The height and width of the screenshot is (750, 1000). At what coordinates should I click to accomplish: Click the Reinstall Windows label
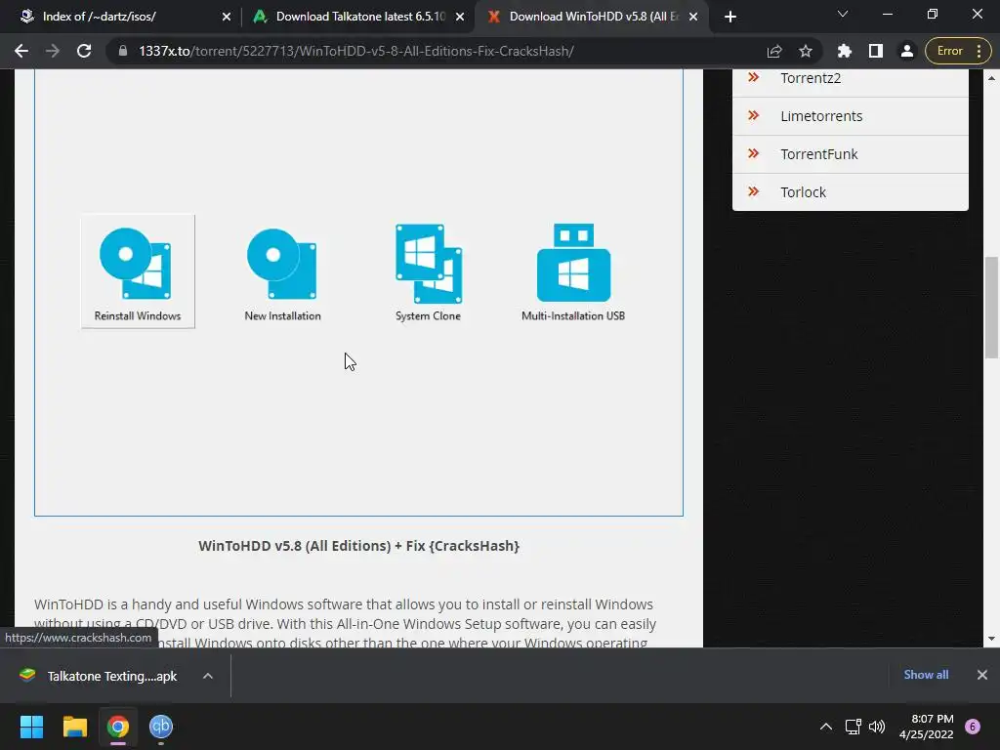137,315
